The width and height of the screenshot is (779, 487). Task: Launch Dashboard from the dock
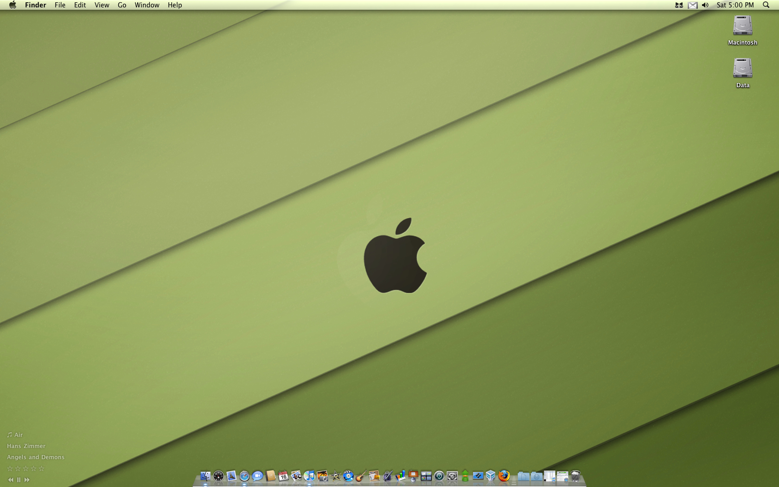[x=218, y=476]
